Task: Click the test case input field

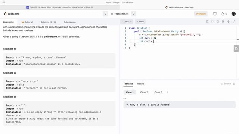Action: click(x=179, y=105)
